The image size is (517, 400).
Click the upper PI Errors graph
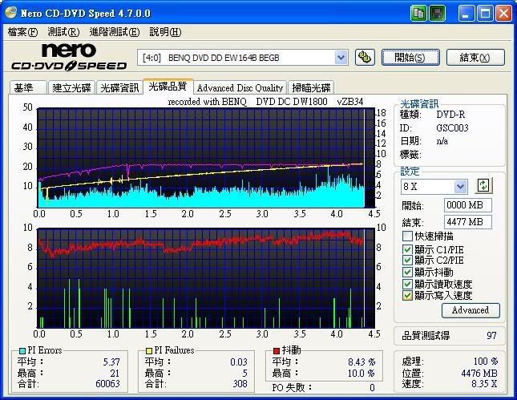pos(206,158)
